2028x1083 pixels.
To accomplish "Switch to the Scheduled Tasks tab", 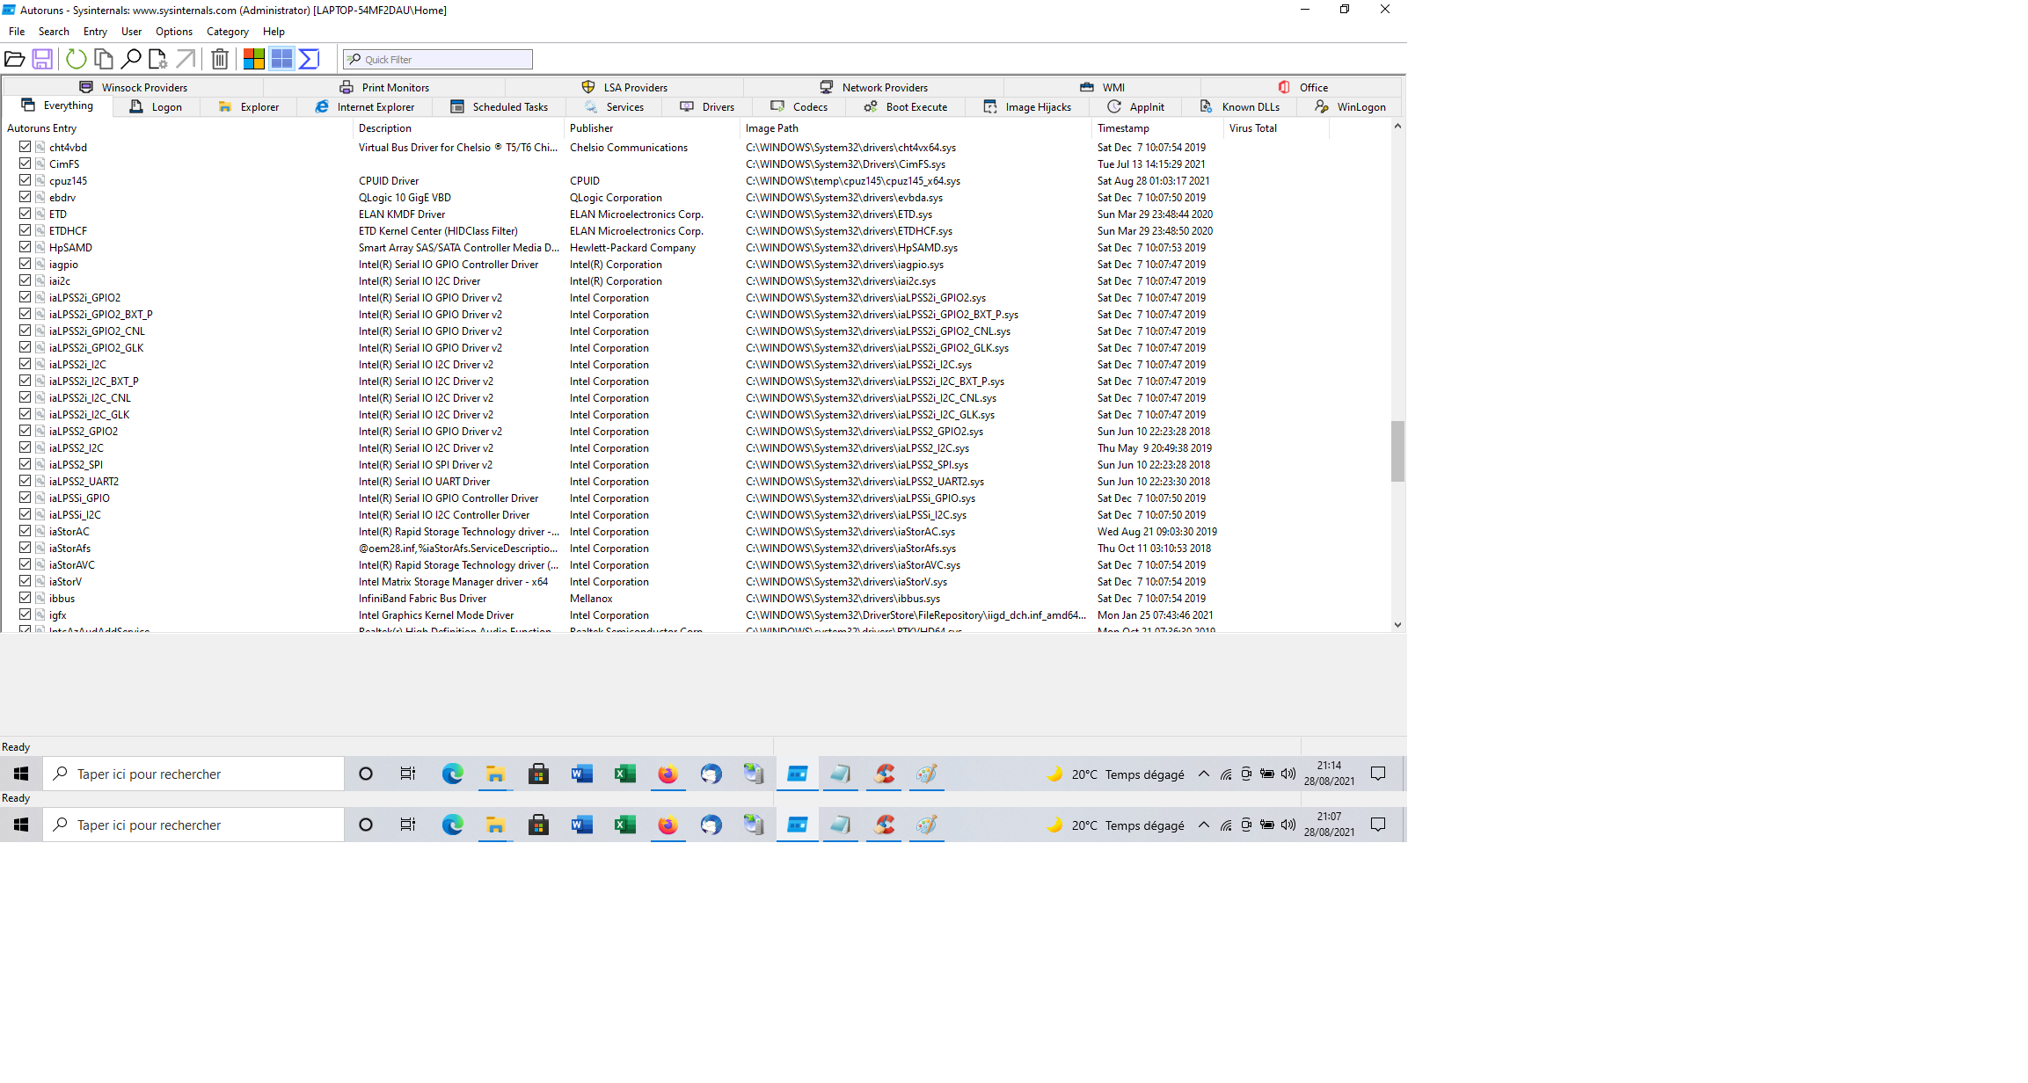I will (499, 107).
